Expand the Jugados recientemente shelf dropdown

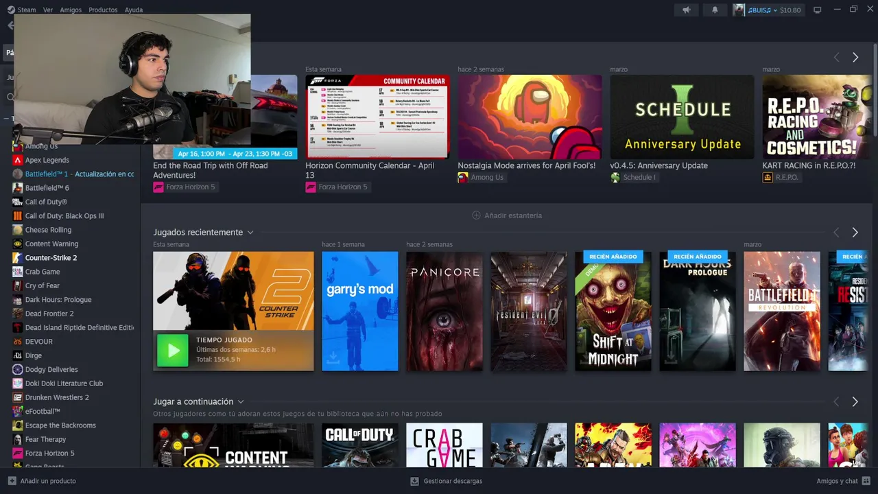coord(250,233)
